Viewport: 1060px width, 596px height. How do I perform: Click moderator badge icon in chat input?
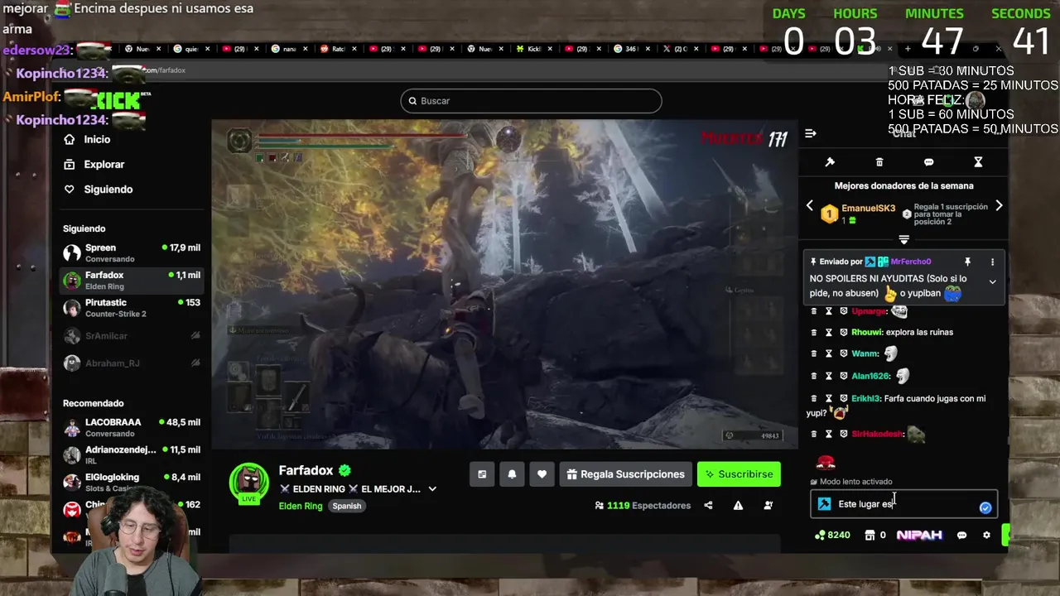[x=824, y=503]
